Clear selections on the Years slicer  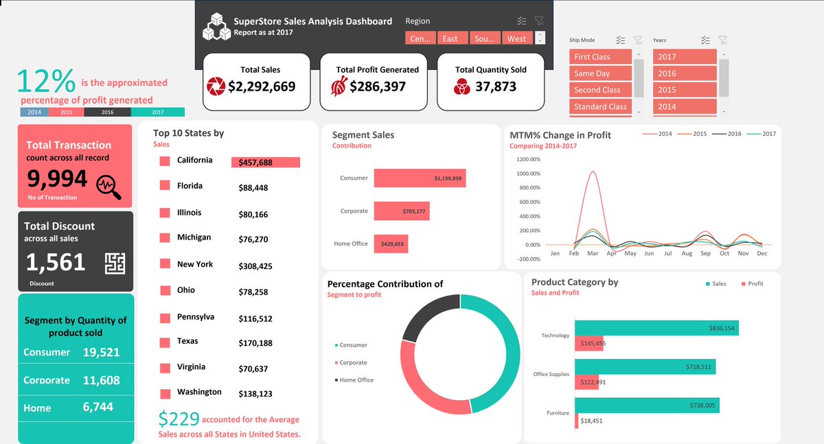(x=722, y=40)
